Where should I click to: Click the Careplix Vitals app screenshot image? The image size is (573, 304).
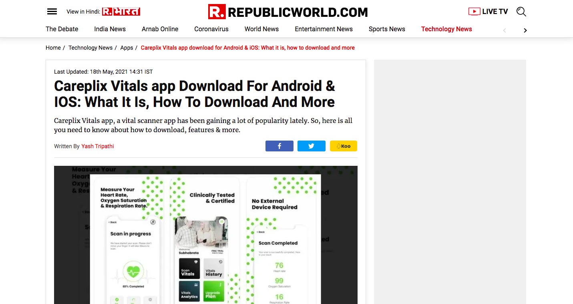[x=206, y=235]
